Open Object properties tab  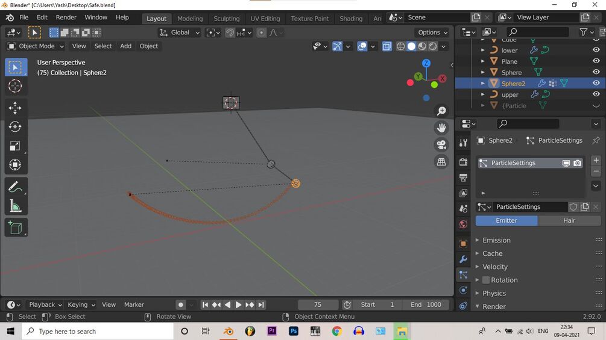pyautogui.click(x=463, y=244)
